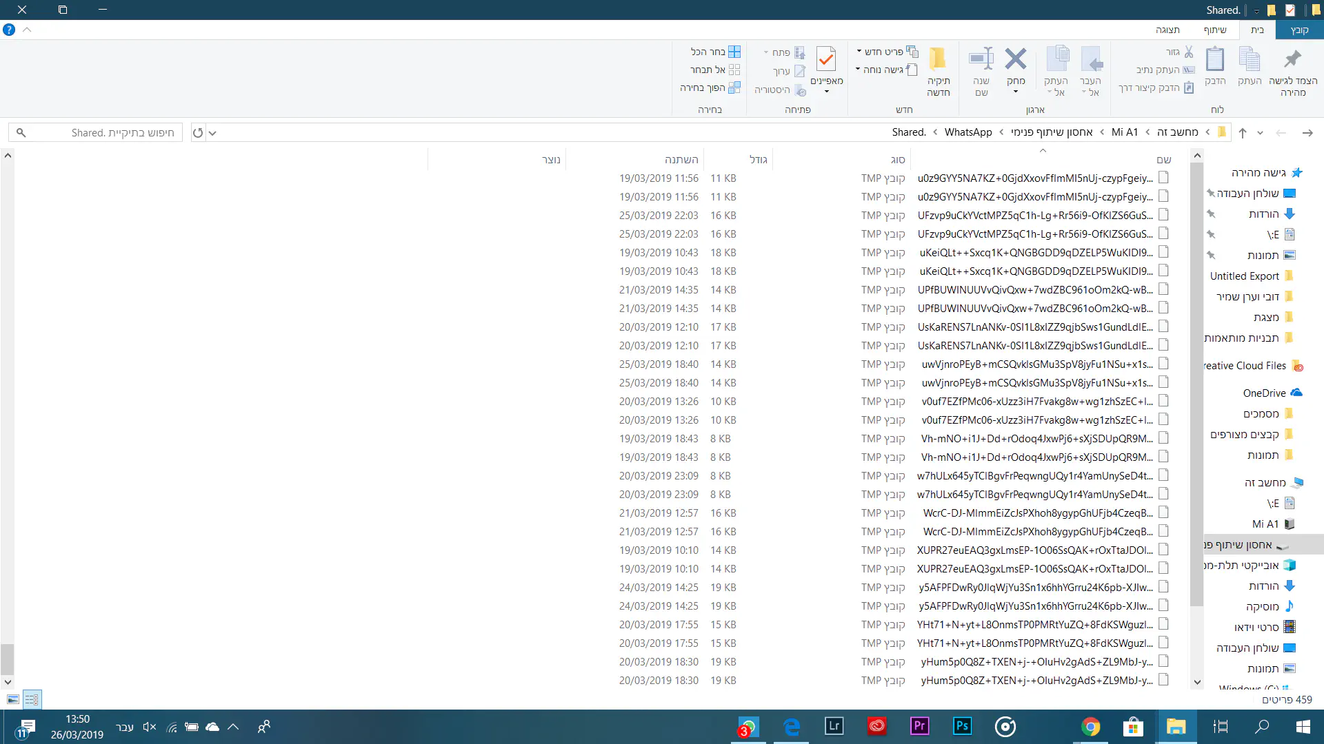
Task: Open the view (תצוגה) ribbon tab
Action: coord(1167,30)
